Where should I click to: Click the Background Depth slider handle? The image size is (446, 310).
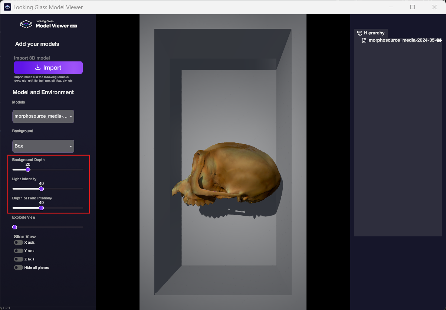tap(28, 169)
